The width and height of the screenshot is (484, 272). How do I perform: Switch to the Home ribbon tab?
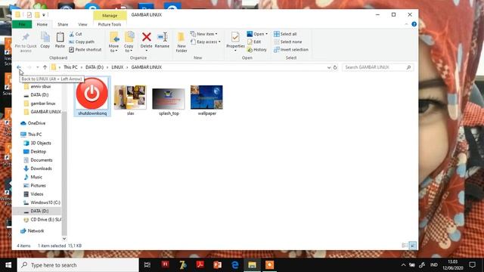(42, 24)
